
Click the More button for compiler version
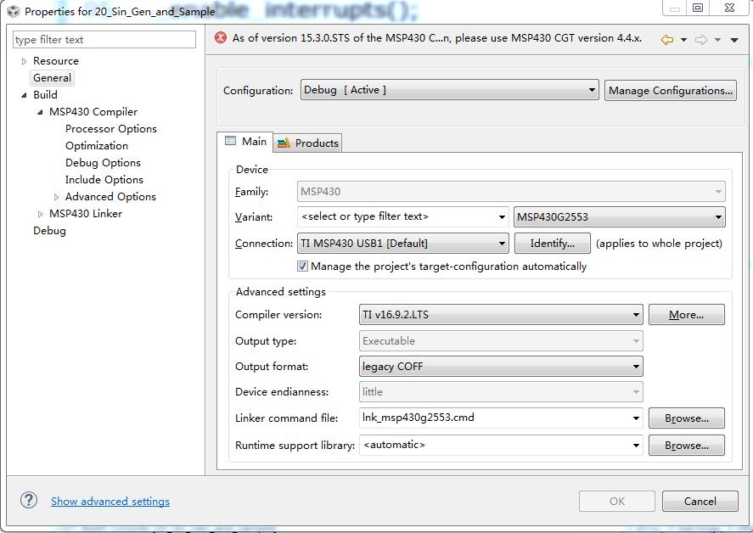click(686, 315)
